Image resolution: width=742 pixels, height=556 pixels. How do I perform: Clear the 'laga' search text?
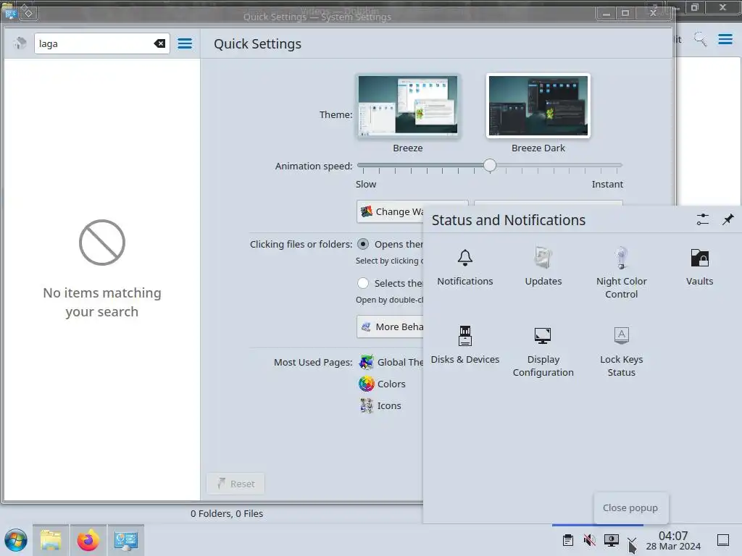pyautogui.click(x=159, y=43)
